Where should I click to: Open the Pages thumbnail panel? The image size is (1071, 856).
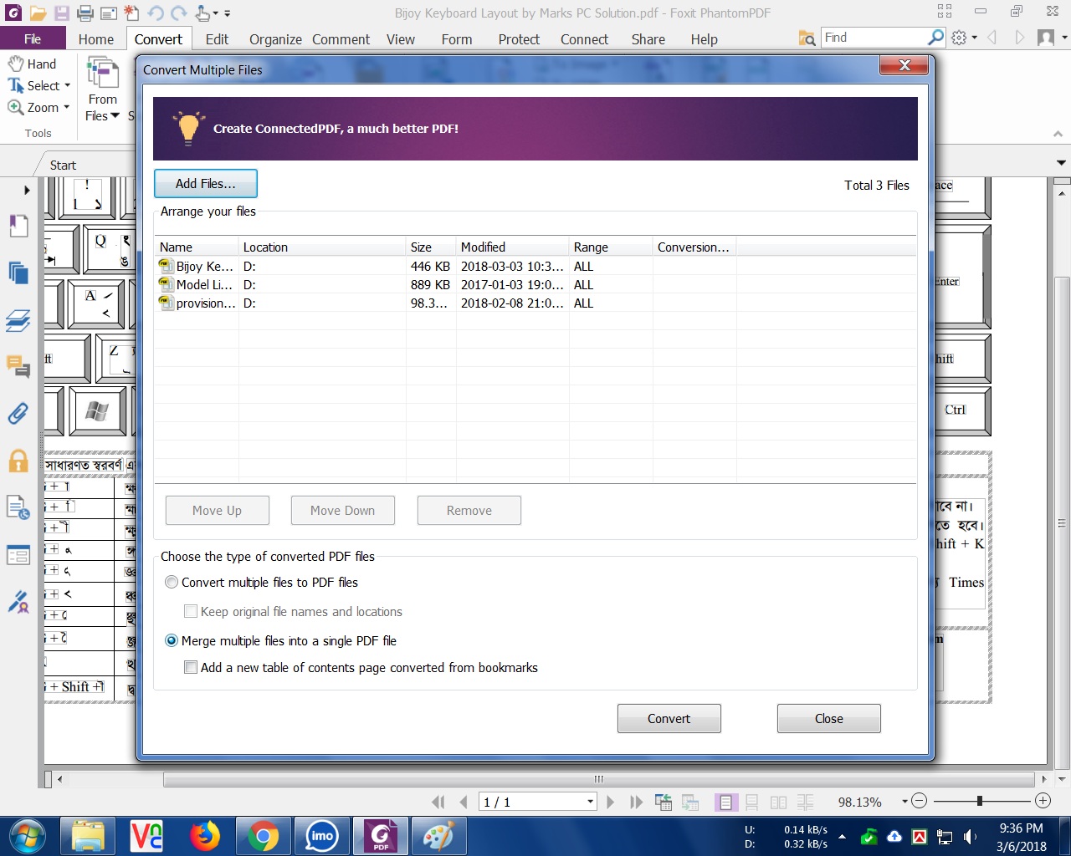18,273
